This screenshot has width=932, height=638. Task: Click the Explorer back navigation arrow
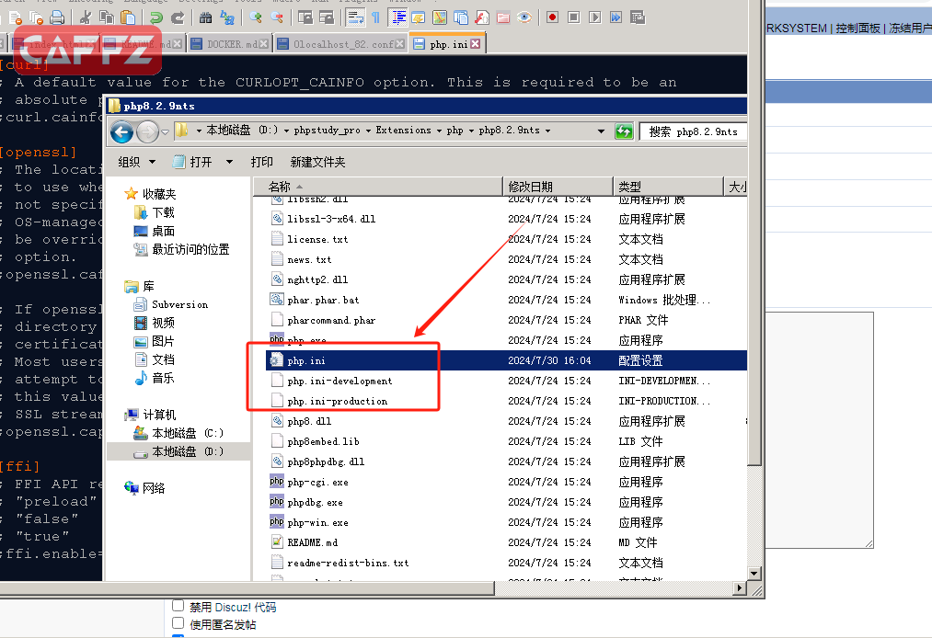click(122, 132)
